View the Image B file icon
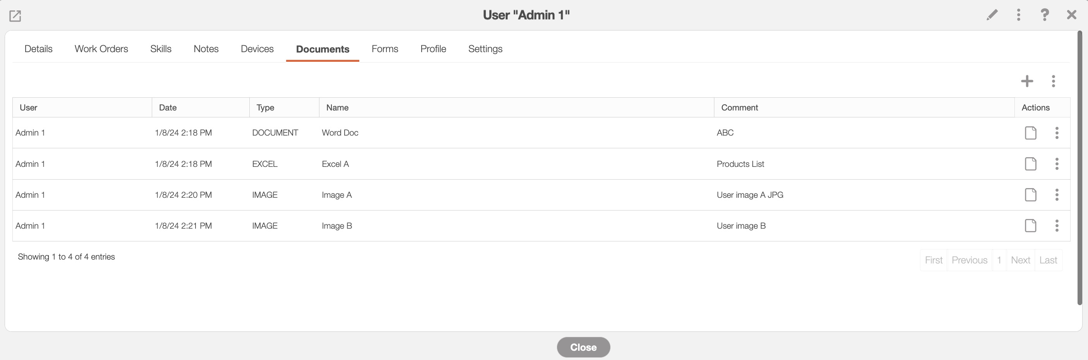 click(x=1031, y=226)
